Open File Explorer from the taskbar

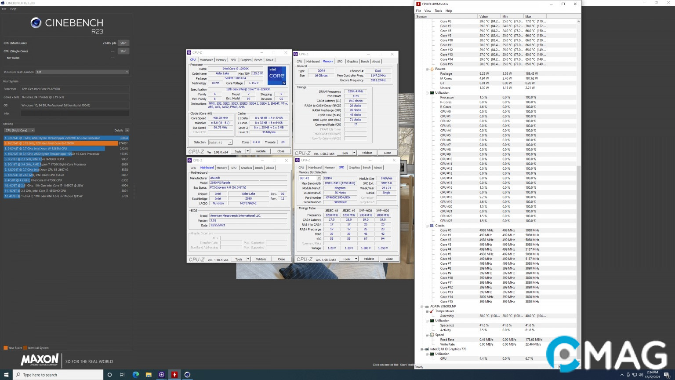click(x=149, y=375)
